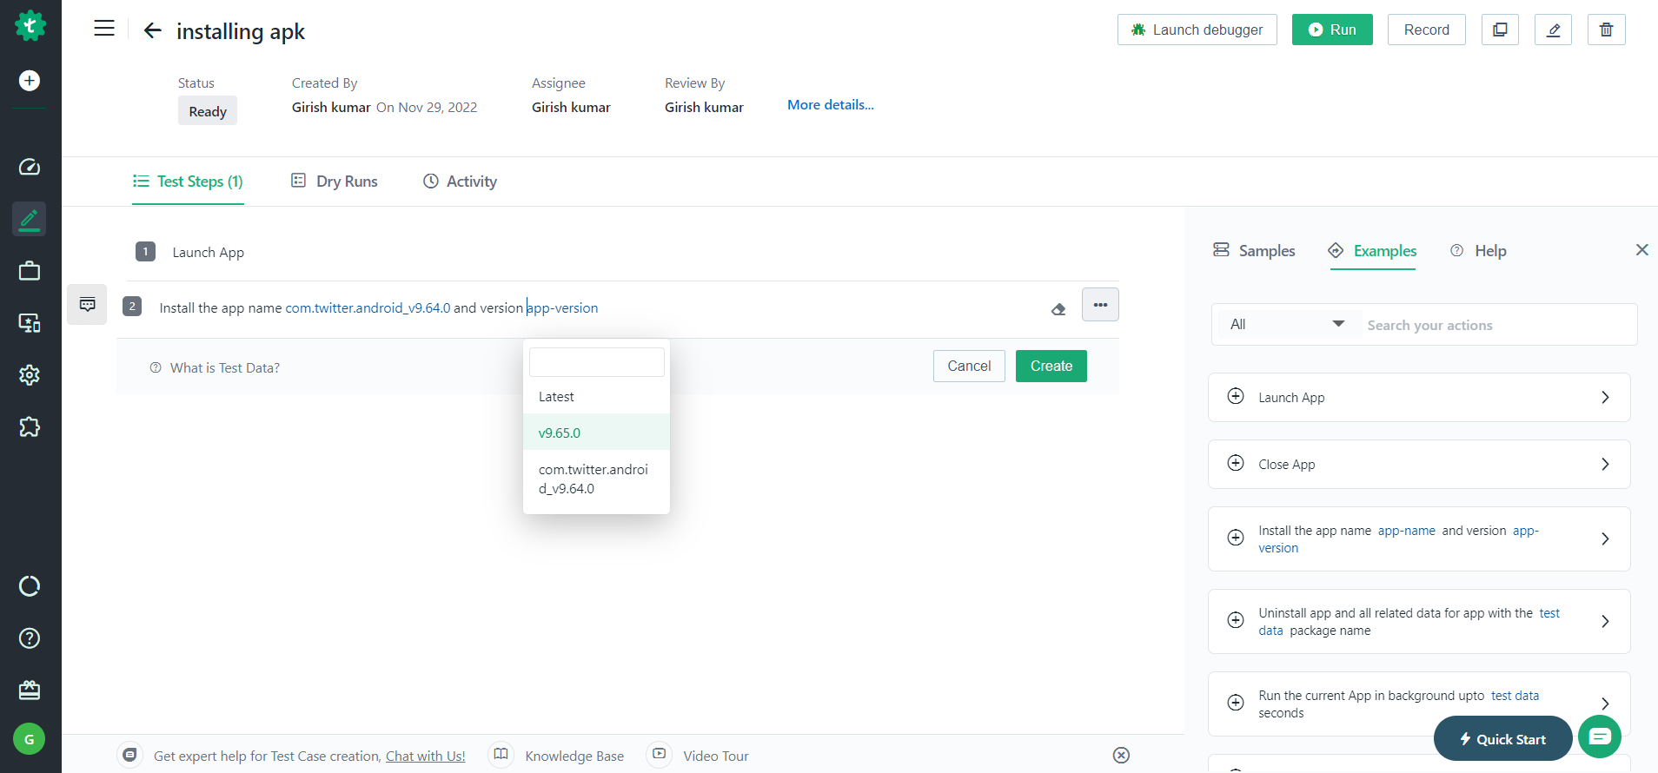Click the green Run button

point(1332,30)
